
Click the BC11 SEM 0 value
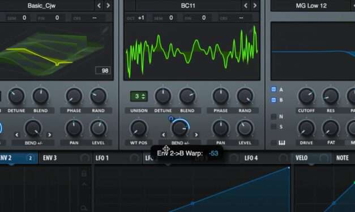coord(171,17)
